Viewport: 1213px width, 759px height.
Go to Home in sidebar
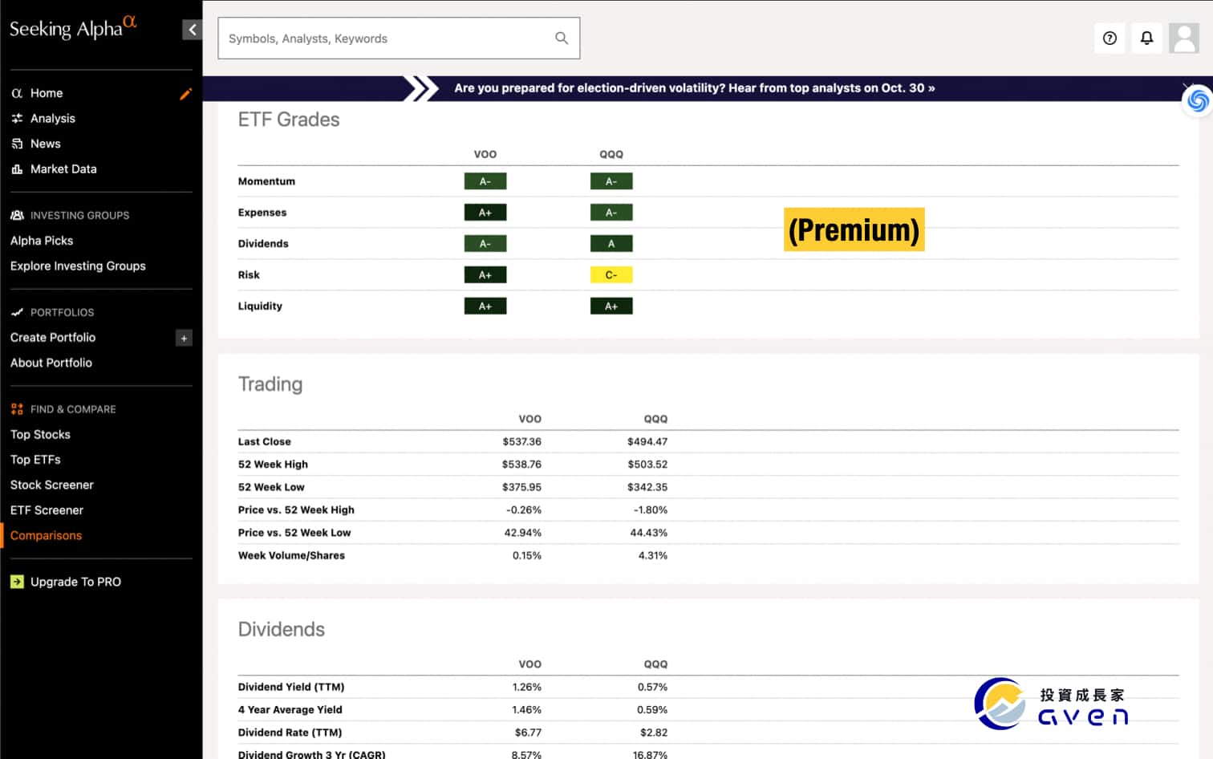[47, 93]
